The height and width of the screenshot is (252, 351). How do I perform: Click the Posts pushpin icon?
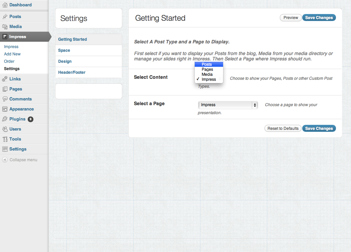[5, 17]
